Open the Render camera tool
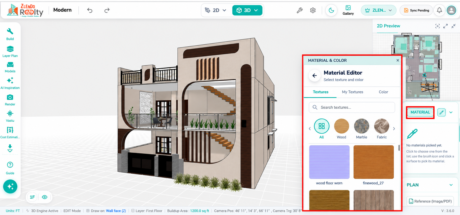This screenshot has width=460, height=215. point(10,100)
